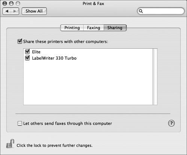Select the Sharing tab

click(115, 28)
